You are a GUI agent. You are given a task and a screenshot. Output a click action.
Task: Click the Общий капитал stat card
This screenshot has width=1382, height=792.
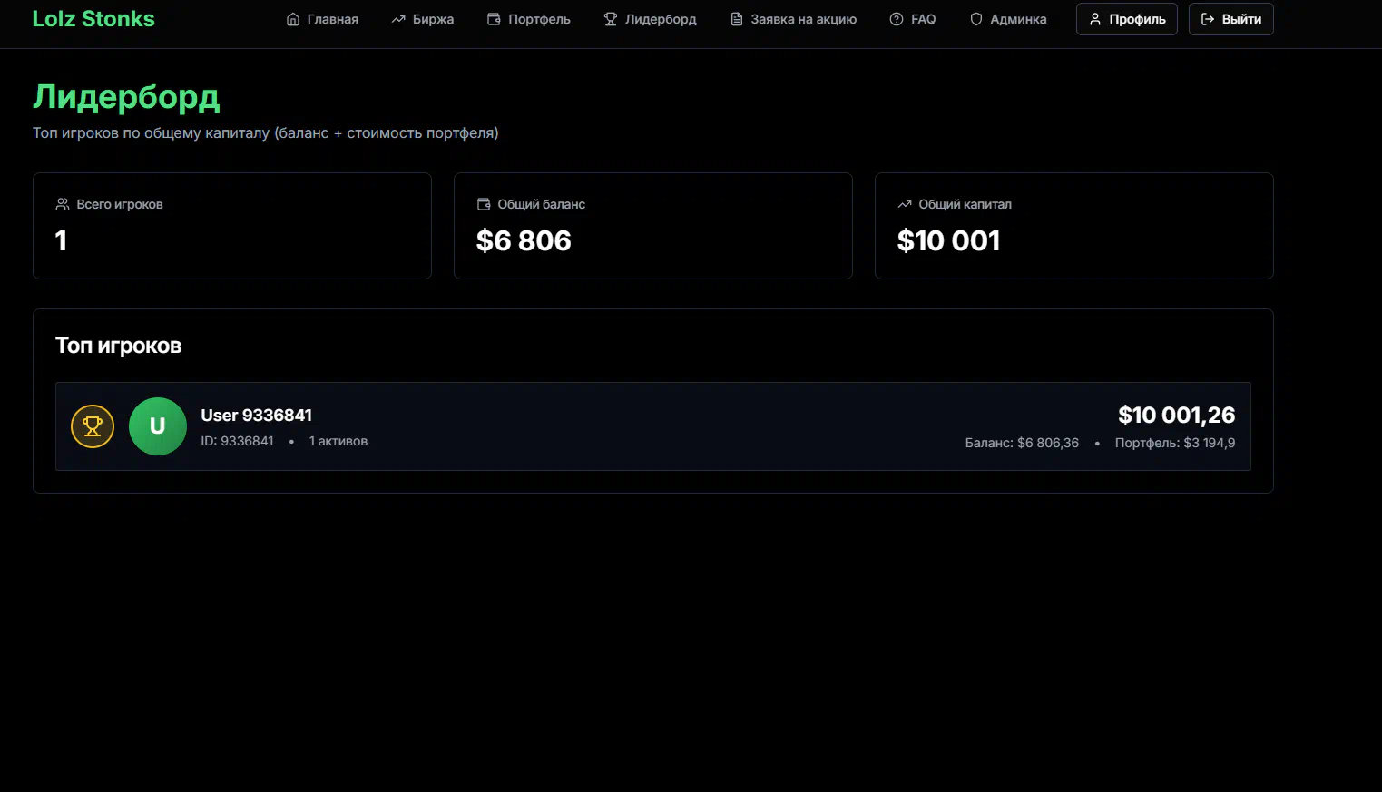(x=1073, y=226)
